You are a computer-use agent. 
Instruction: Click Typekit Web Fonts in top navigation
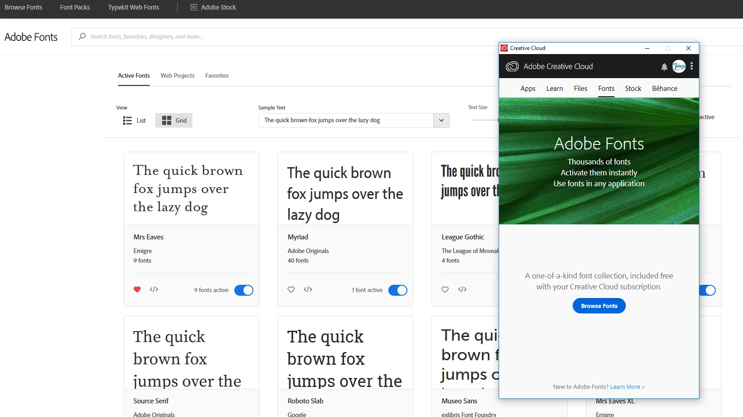[x=134, y=7]
